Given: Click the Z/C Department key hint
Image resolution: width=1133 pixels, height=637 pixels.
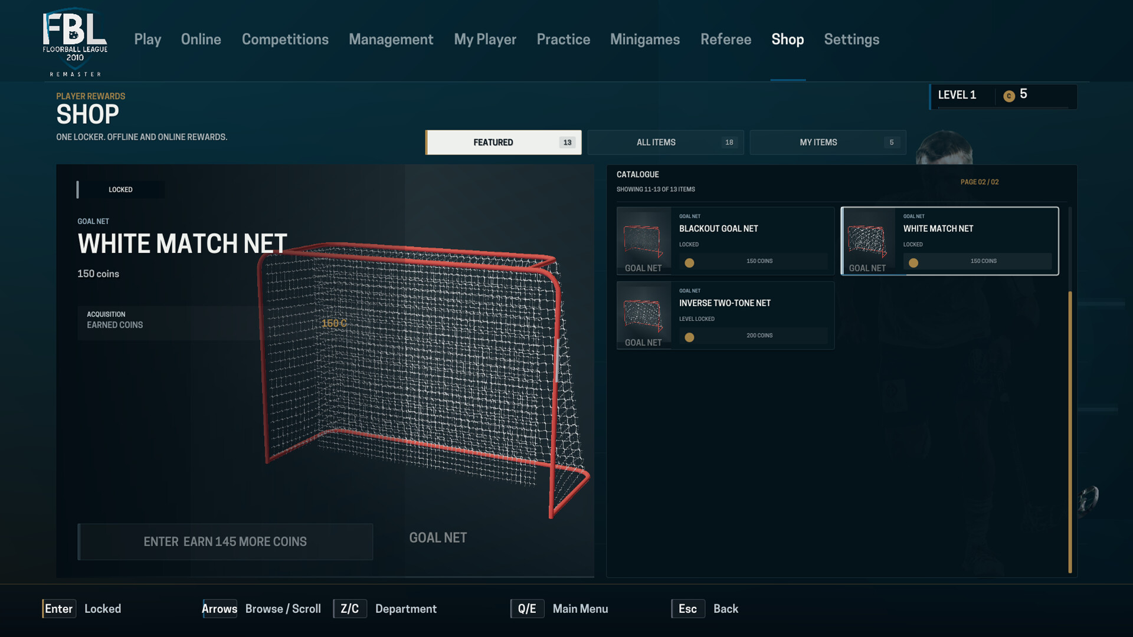Looking at the screenshot, I should [385, 609].
